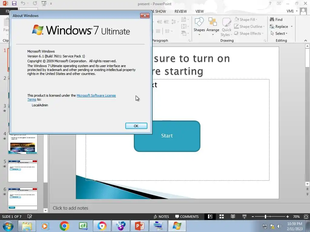Viewport: 310px width, 232px height.
Task: Expand the Shape Fill dropdown
Action: click(x=256, y=20)
